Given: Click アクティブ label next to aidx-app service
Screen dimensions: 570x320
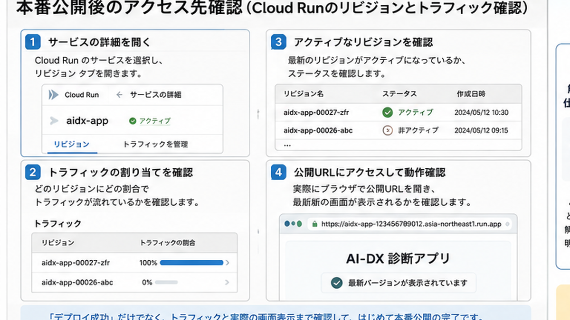Looking at the screenshot, I should 154,121.
